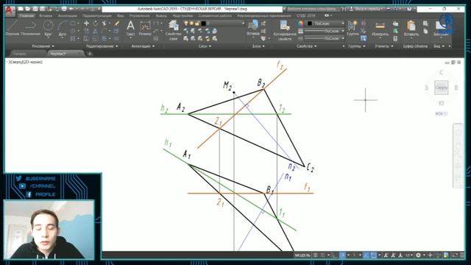Click the Rotate tool icon
The height and width of the screenshot is (265, 471).
click(96, 24)
